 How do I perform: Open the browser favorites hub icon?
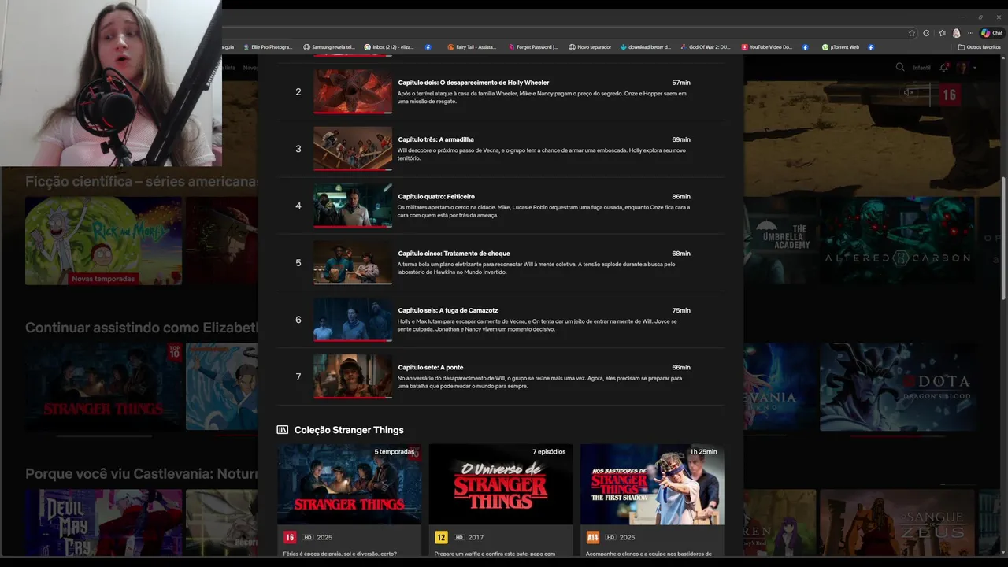[942, 33]
